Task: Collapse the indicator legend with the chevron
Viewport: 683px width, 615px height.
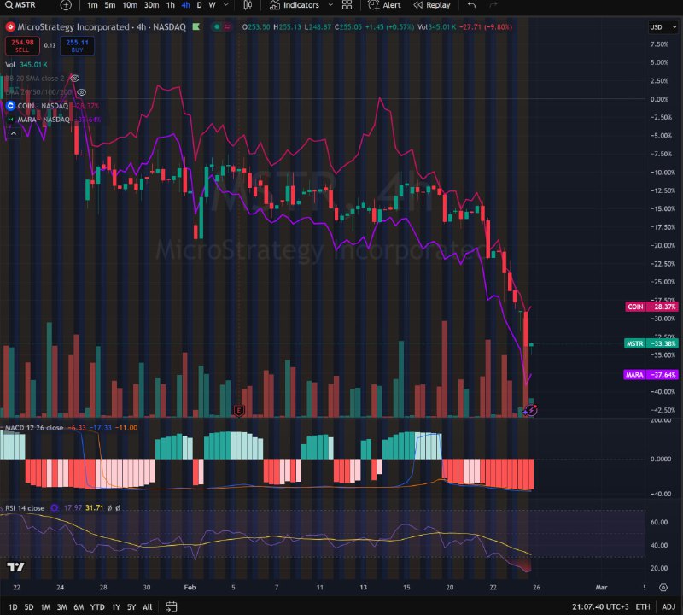Action: click(x=14, y=133)
